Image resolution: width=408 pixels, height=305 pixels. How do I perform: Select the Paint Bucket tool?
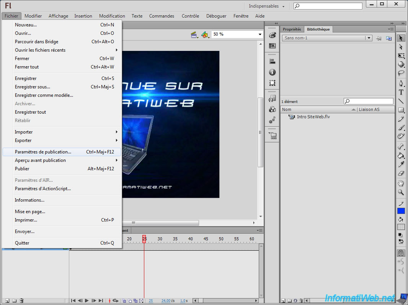click(x=401, y=155)
